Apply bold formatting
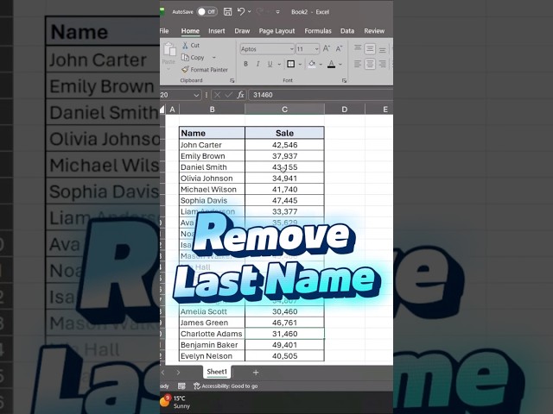Image resolution: width=553 pixels, height=414 pixels. pyautogui.click(x=245, y=64)
